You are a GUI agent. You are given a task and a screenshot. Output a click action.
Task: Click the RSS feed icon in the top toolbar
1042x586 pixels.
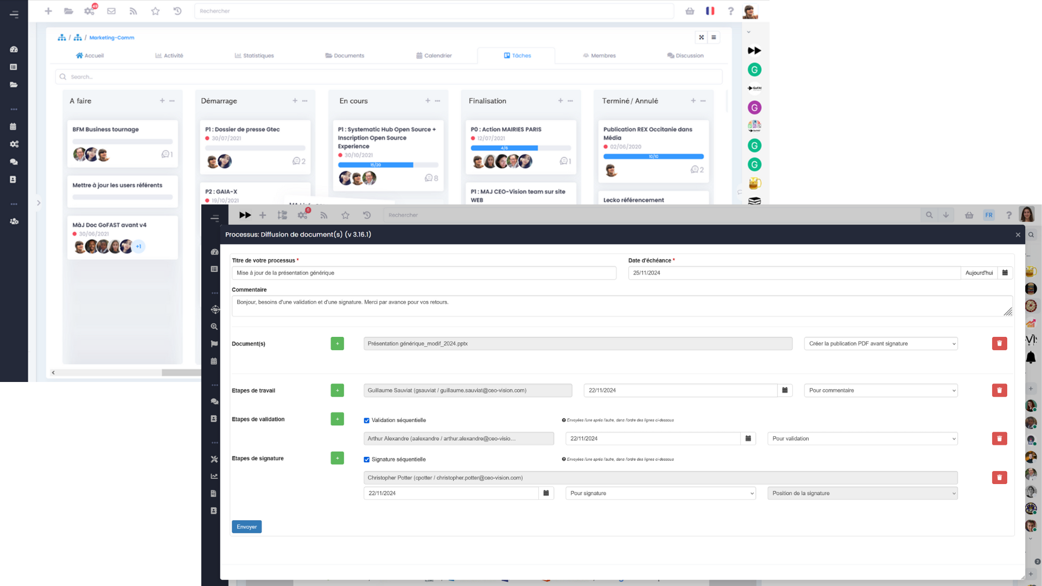(133, 11)
